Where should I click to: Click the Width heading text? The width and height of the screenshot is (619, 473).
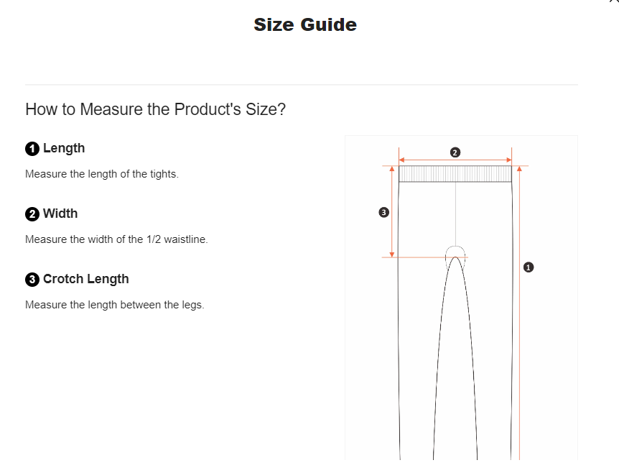60,213
